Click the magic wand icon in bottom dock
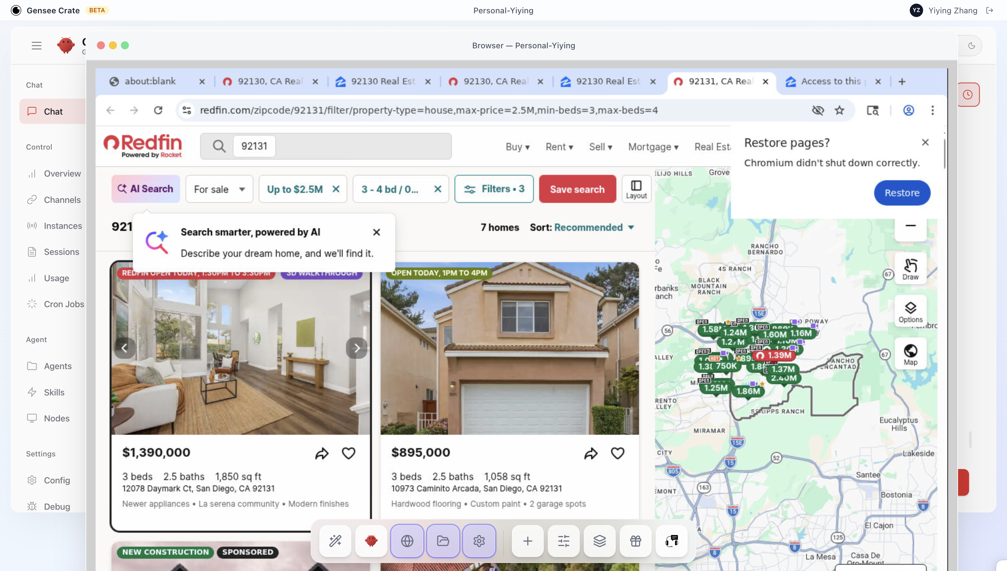 tap(335, 541)
